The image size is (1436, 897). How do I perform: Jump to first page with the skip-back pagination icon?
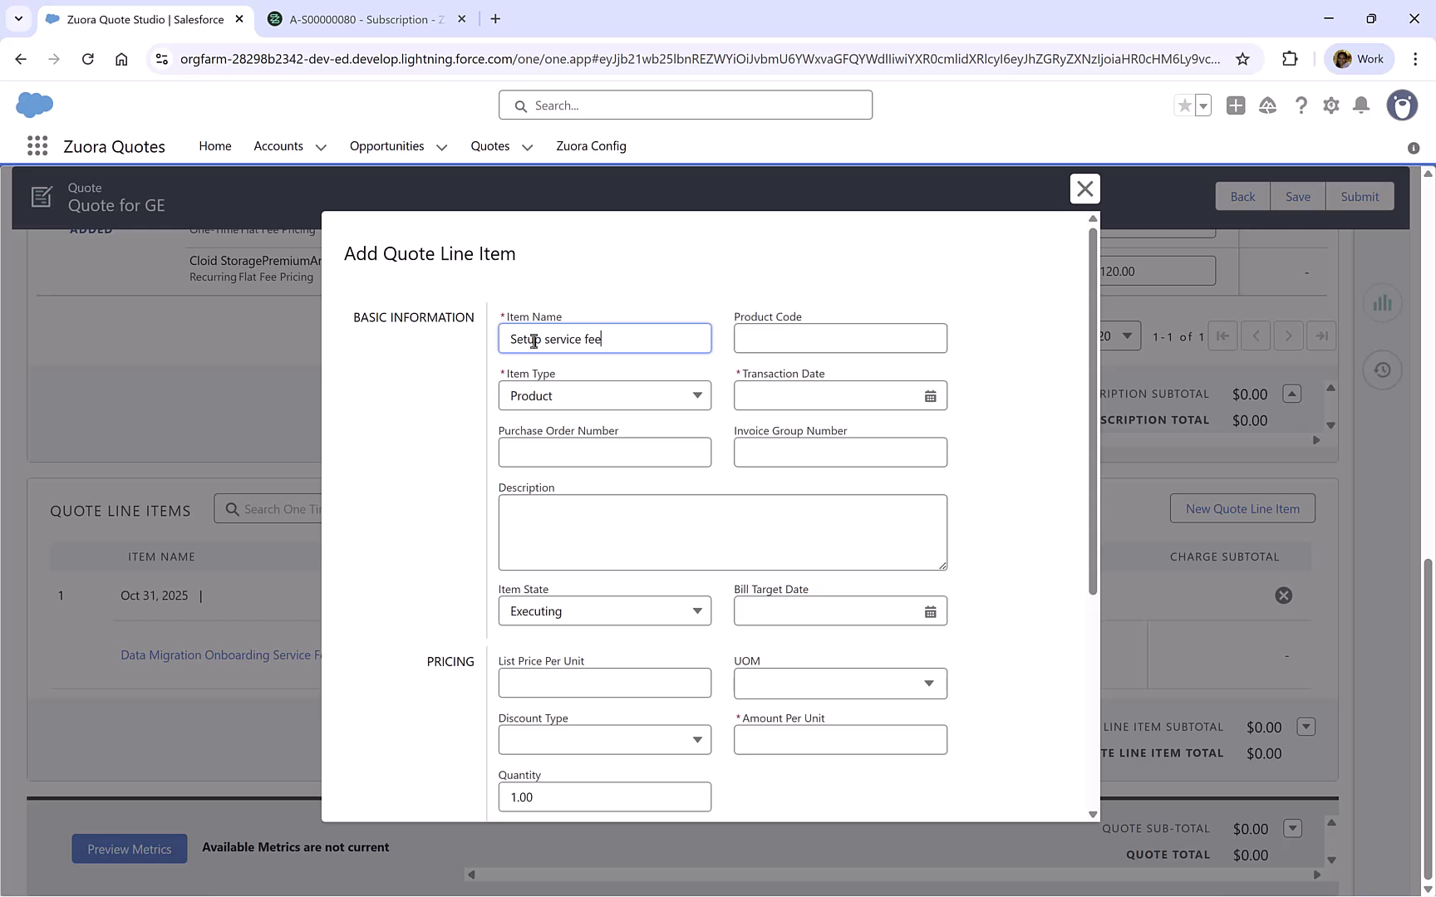point(1222,336)
